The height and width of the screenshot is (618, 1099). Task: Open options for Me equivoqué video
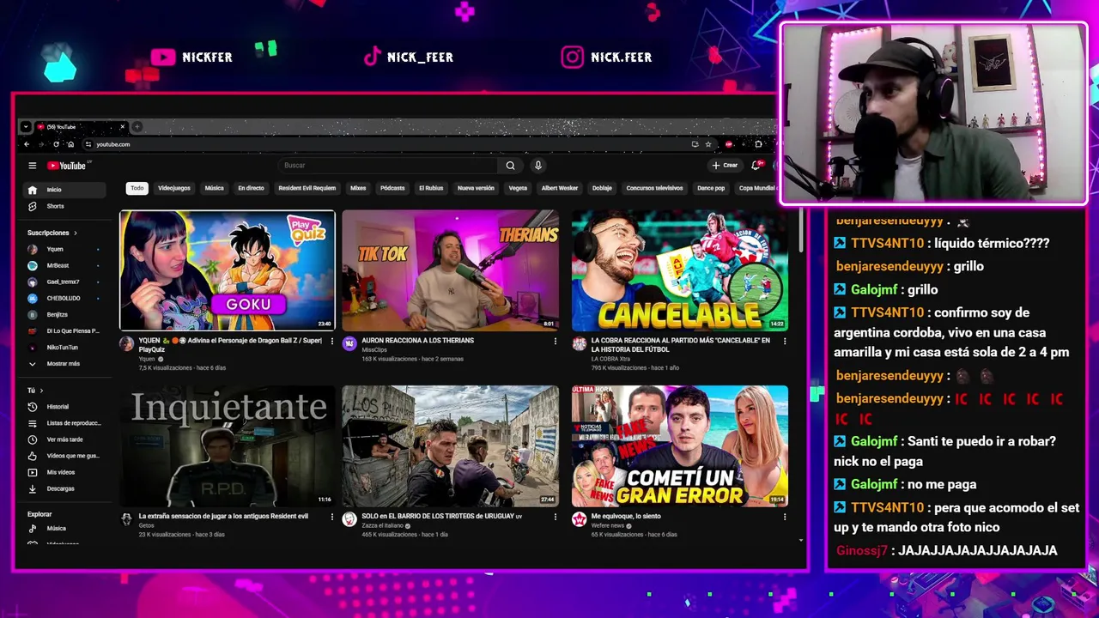(785, 517)
